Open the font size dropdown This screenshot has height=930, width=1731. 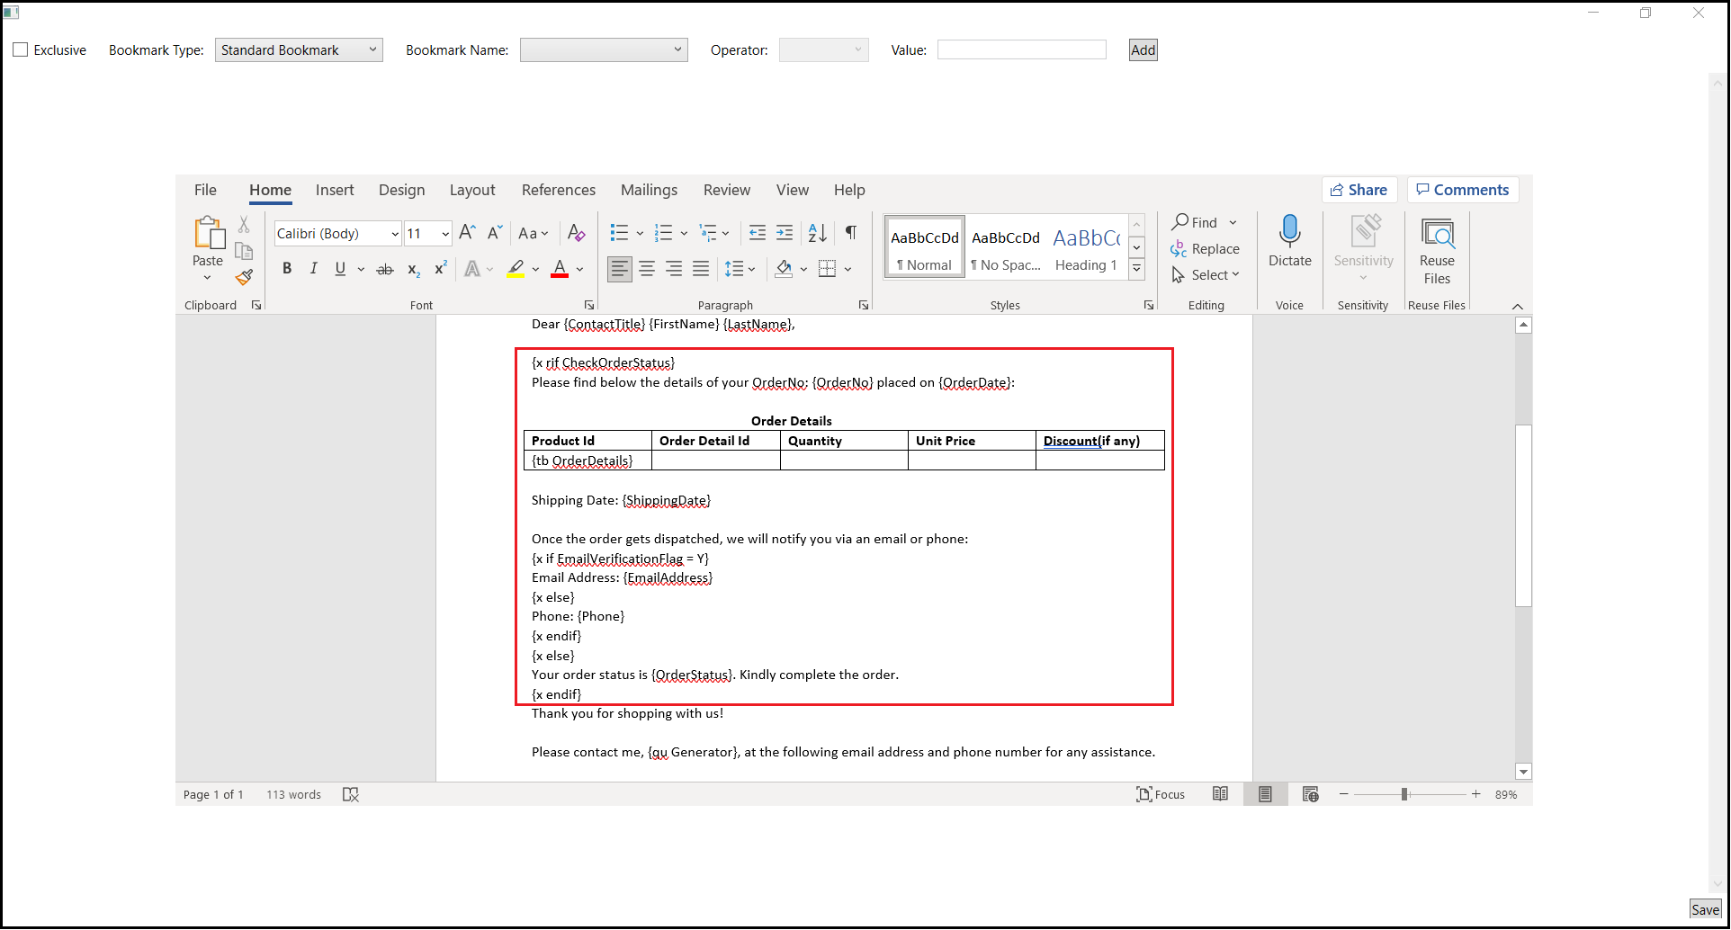point(445,234)
